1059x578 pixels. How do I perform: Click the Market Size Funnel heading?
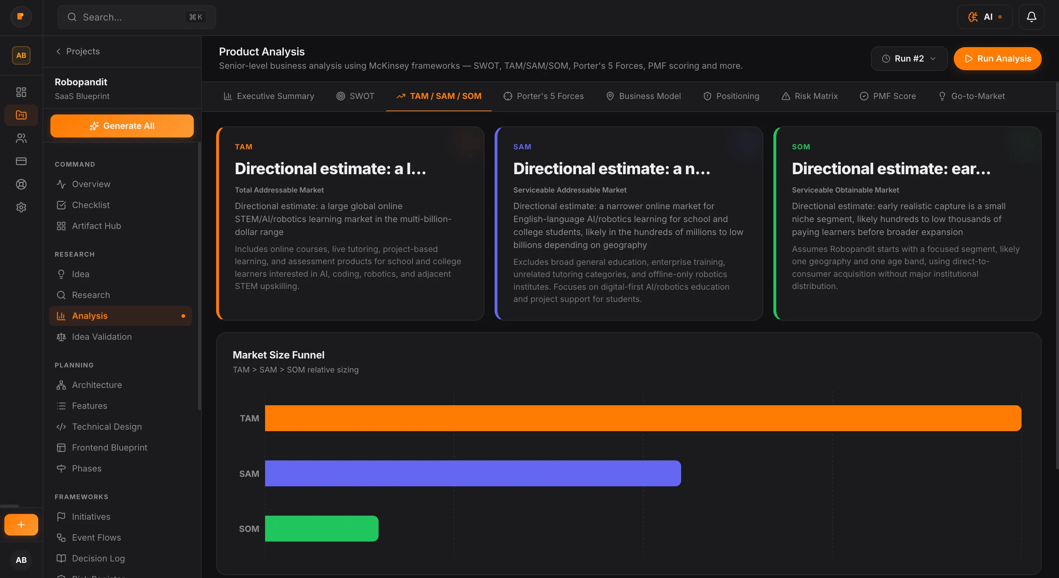(x=278, y=355)
